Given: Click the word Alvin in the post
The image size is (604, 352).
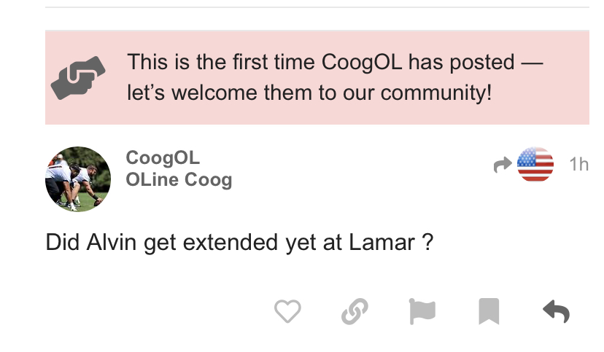Looking at the screenshot, I should point(112,243).
